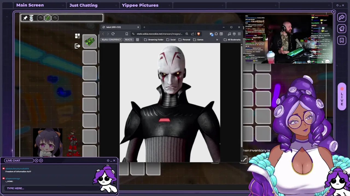Close the live chat panel
The height and width of the screenshot is (196, 350).
pos(114,160)
